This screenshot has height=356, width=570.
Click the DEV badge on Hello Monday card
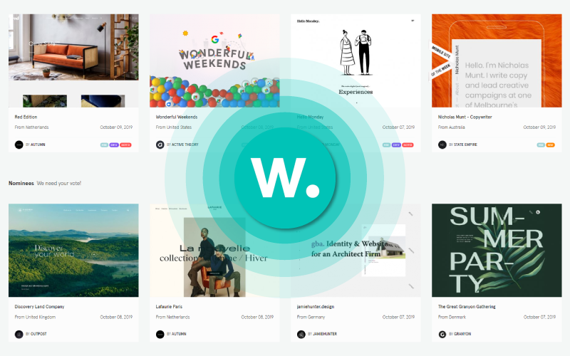coord(396,145)
